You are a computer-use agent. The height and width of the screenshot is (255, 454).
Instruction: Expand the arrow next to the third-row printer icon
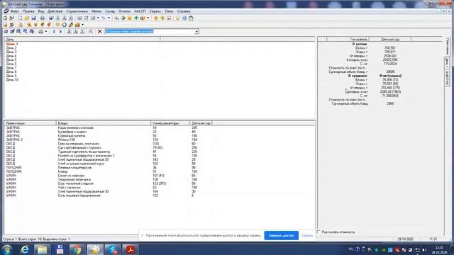click(x=46, y=31)
